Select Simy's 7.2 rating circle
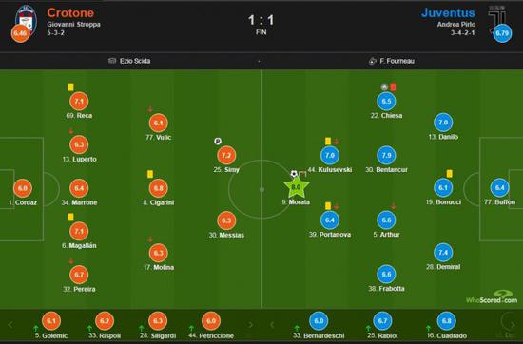This screenshot has height=344, width=523. (226, 155)
